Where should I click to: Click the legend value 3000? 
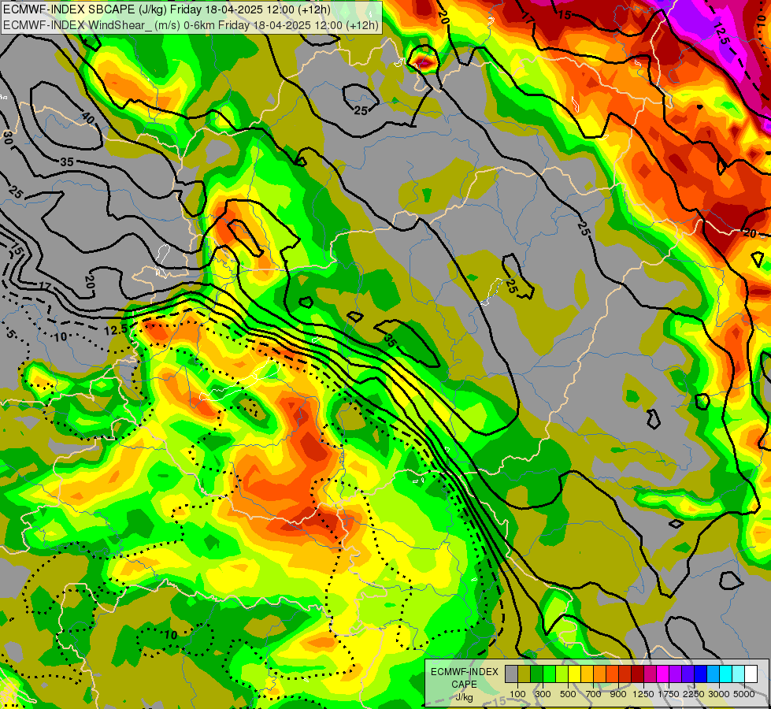(x=719, y=694)
